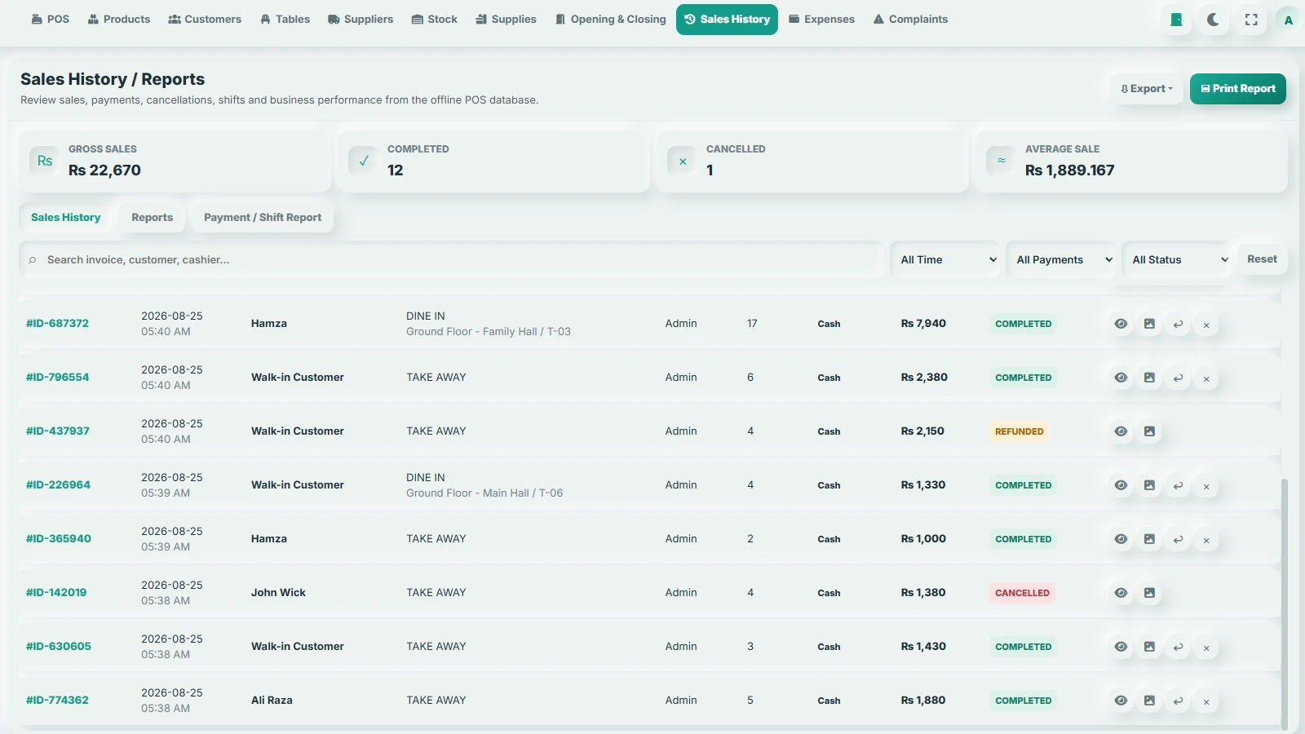
Task: Reset the sales filters
Action: pos(1262,259)
